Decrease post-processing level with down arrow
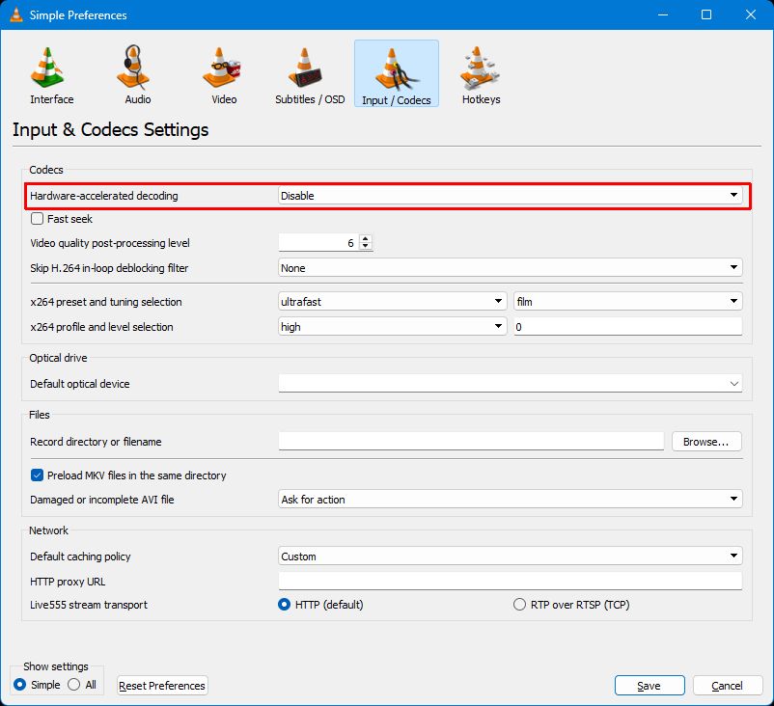The image size is (774, 706). point(365,246)
